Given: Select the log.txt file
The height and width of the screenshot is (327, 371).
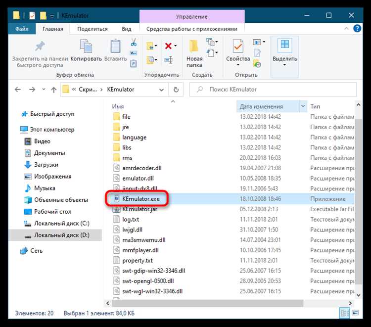Looking at the screenshot, I should click(x=131, y=219).
